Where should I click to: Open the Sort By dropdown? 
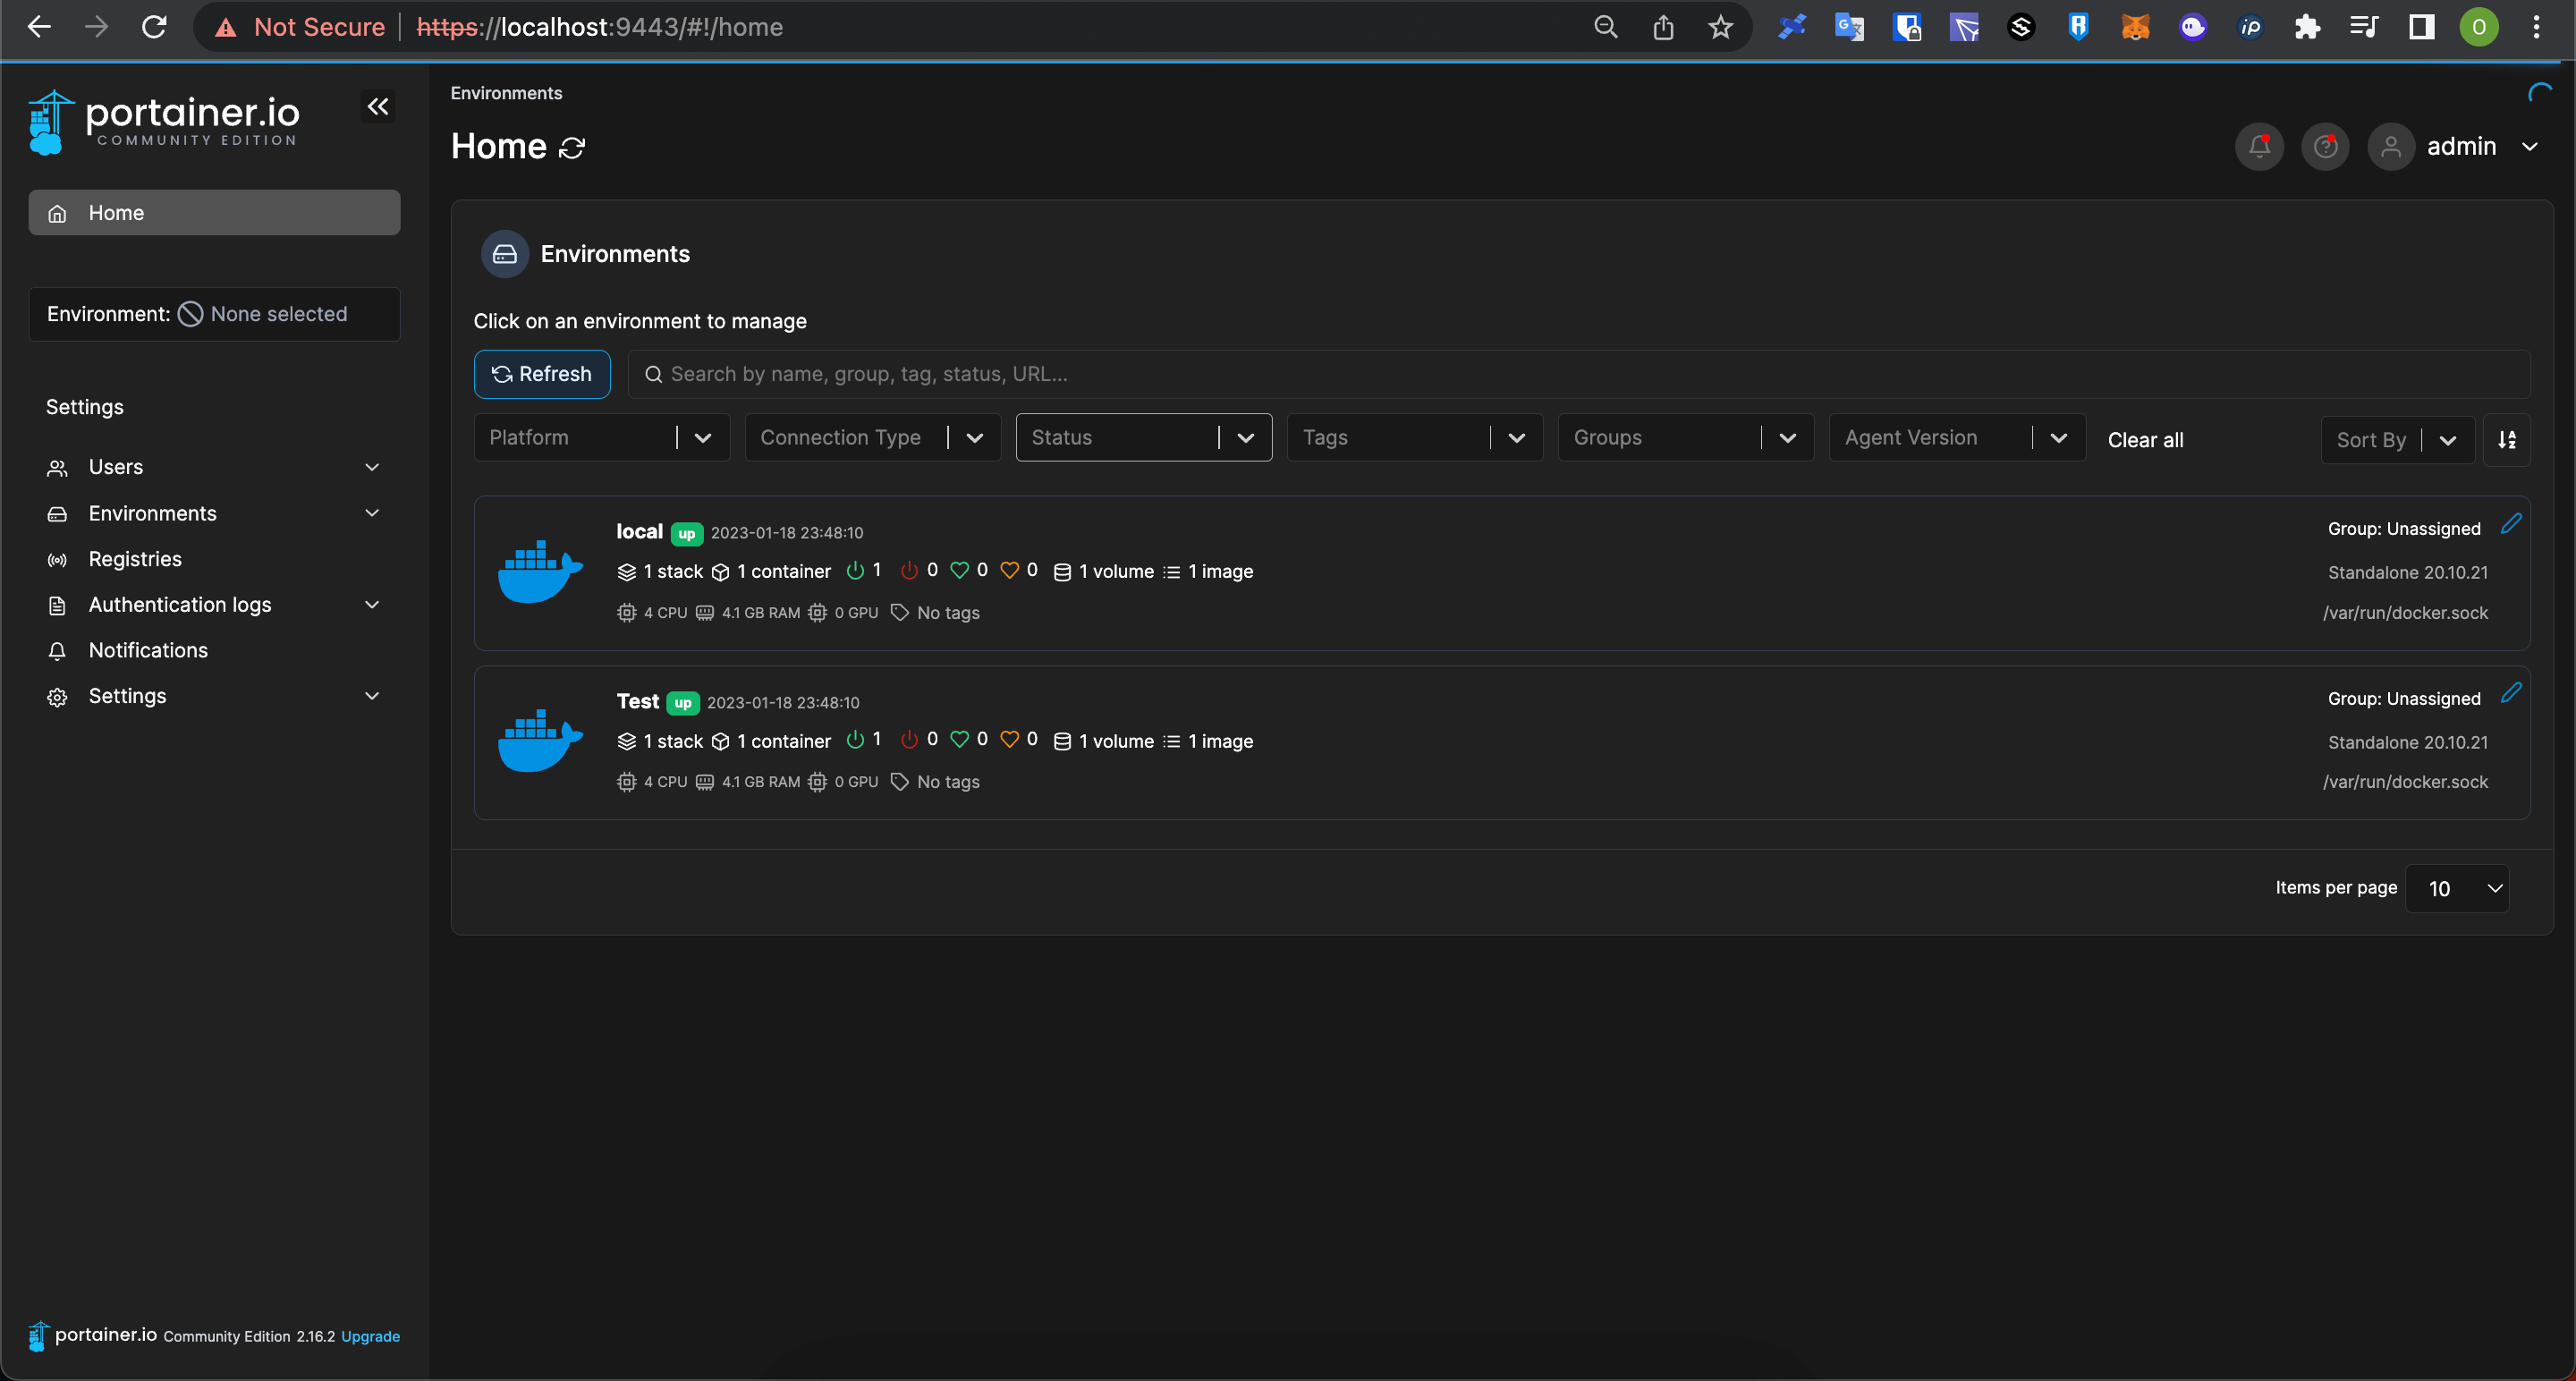point(2396,440)
